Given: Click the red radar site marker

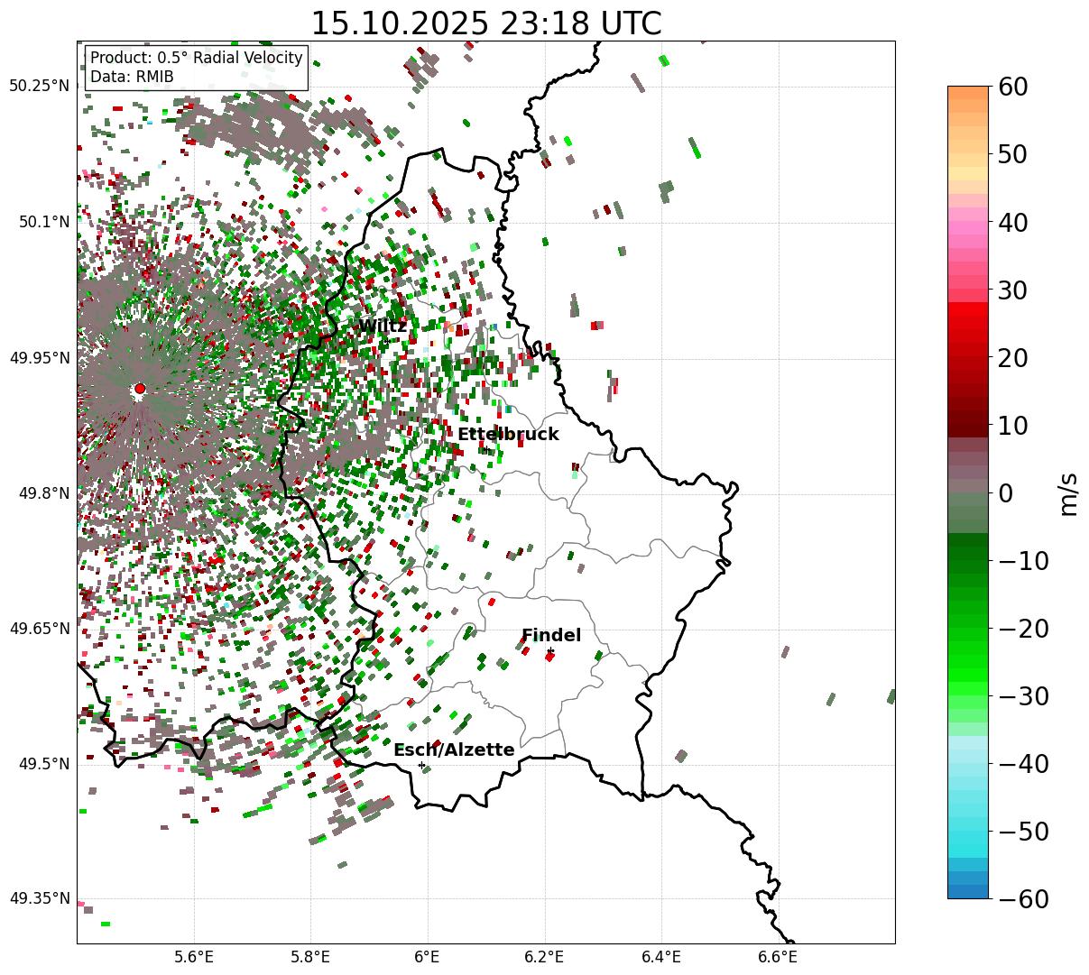Looking at the screenshot, I should click(139, 389).
